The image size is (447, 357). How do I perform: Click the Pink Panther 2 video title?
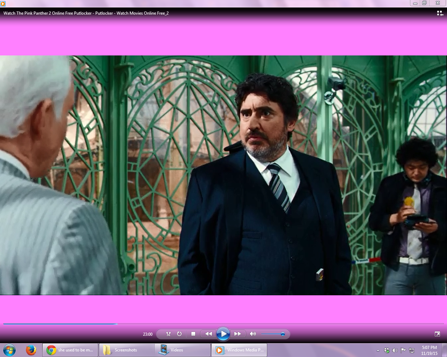86,13
